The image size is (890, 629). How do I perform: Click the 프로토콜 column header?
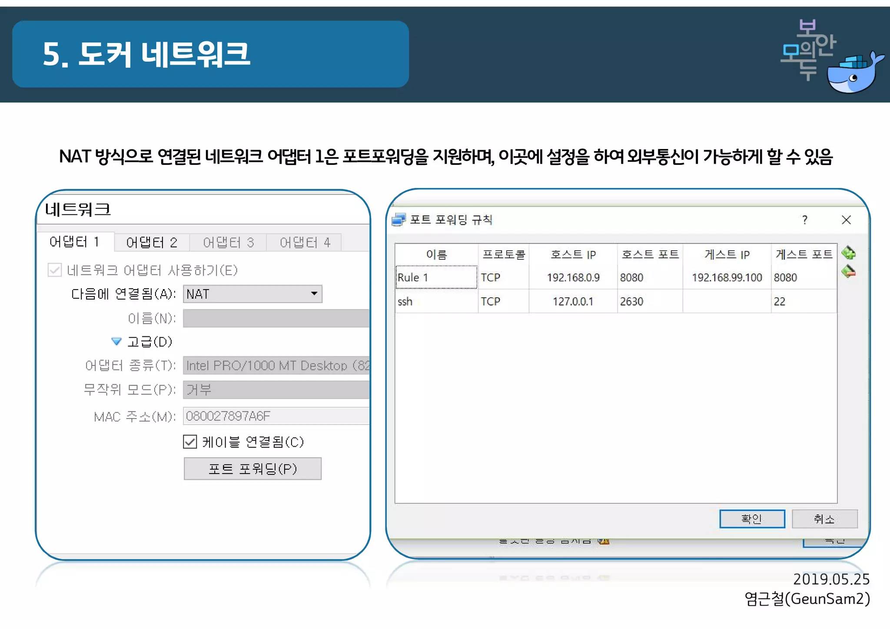504,254
